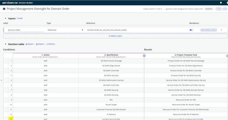Click 'SD WAN Optimization Service' specification cell

[x=111, y=80]
